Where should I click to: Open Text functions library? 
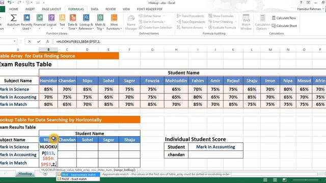tap(62, 22)
